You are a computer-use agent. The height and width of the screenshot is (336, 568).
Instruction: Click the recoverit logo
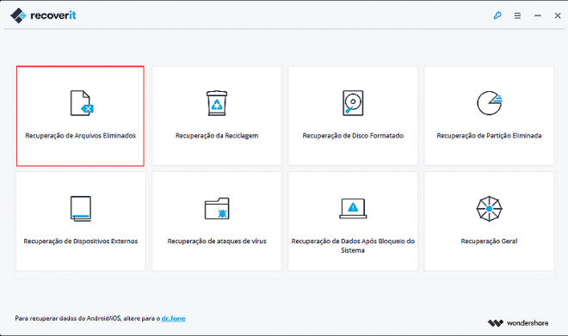tap(43, 15)
